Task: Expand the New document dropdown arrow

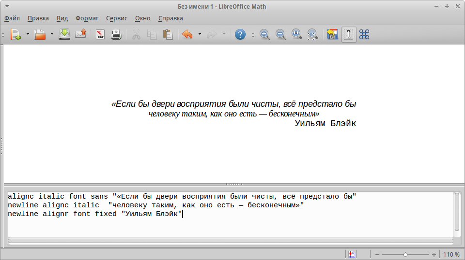Action: coord(28,34)
